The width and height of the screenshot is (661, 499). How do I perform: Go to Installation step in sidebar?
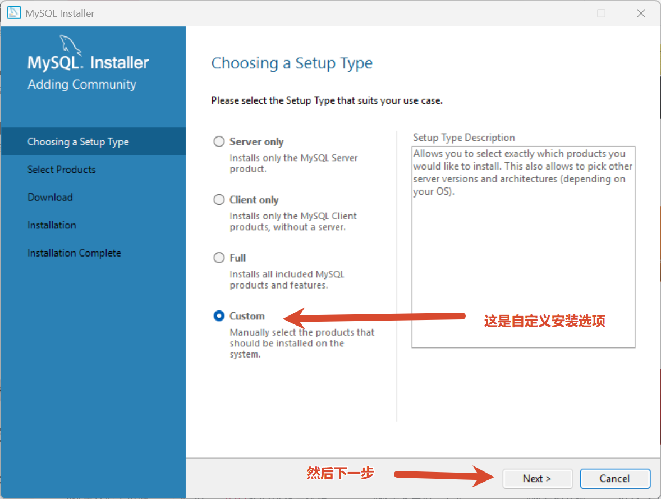click(52, 225)
